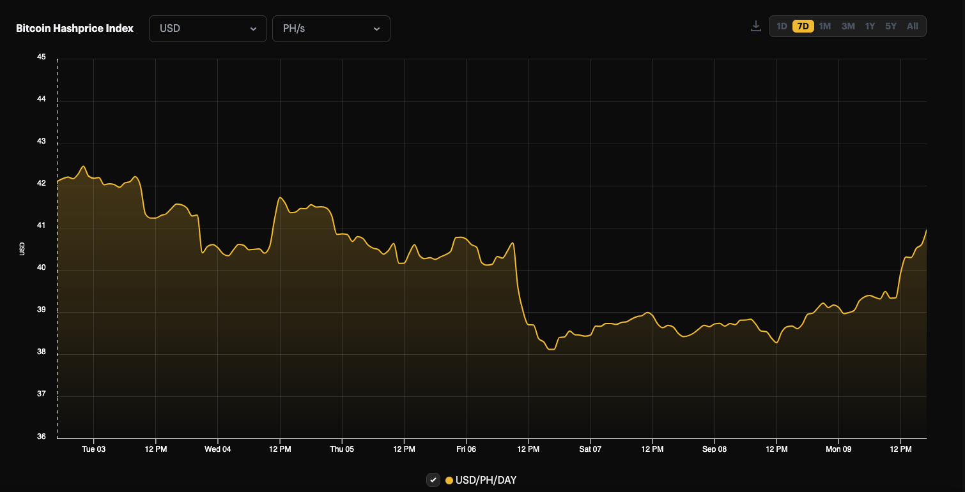The height and width of the screenshot is (492, 965).
Task: View 1Y price history
Action: coord(870,26)
